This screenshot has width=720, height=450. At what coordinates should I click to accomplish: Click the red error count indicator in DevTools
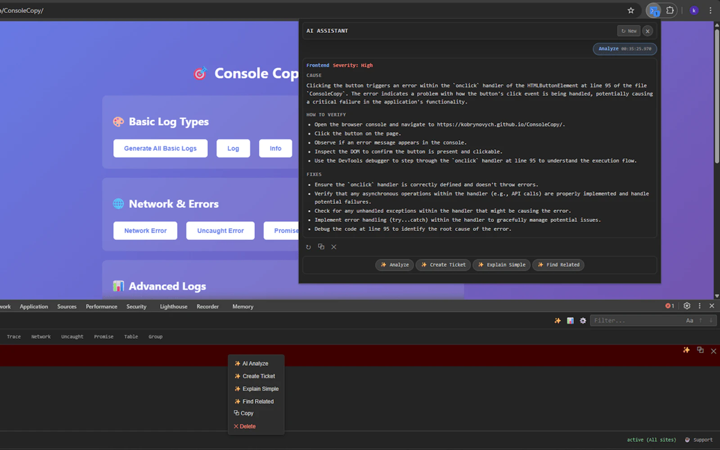click(670, 306)
